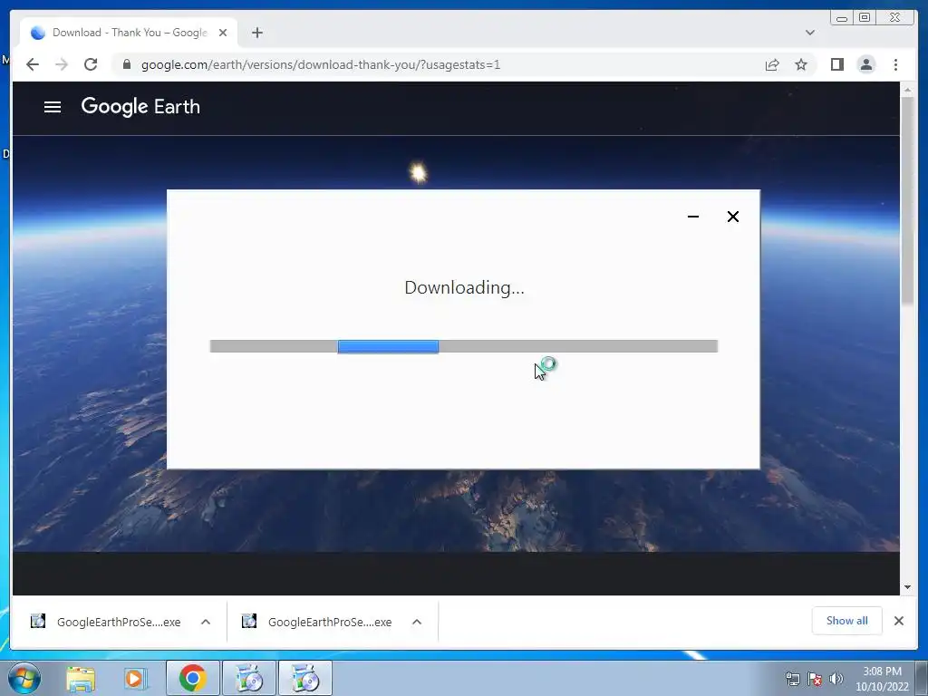Expand options for first downloaded exe
928x696 pixels.
[x=206, y=622]
